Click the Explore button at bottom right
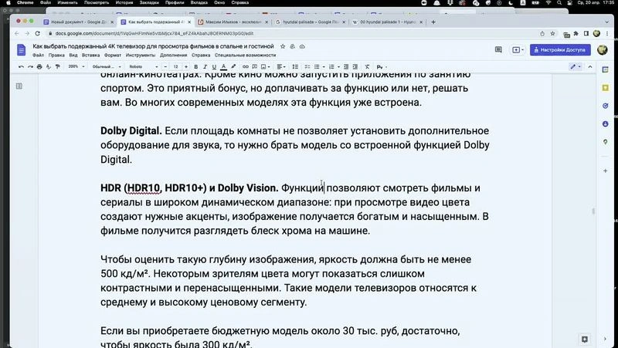Image resolution: width=618 pixels, height=348 pixels. [x=585, y=339]
